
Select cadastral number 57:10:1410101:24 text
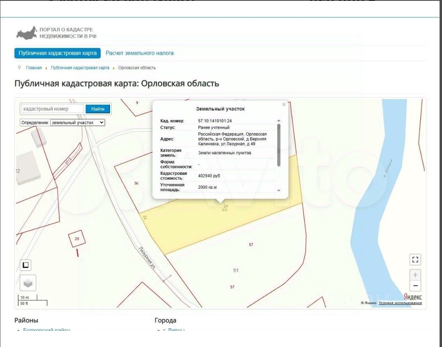(x=215, y=121)
